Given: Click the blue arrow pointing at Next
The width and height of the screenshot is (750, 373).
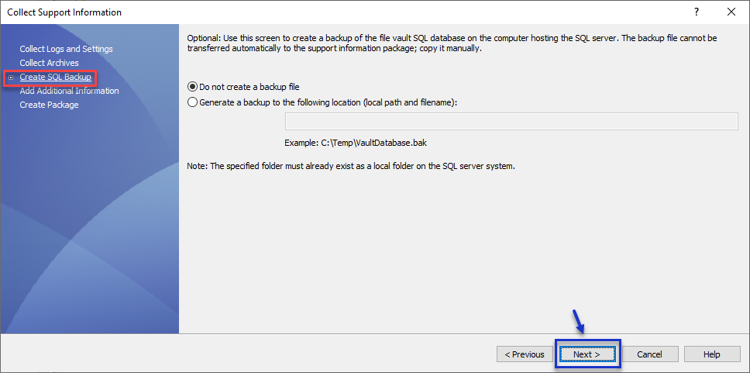Looking at the screenshot, I should tap(578, 320).
